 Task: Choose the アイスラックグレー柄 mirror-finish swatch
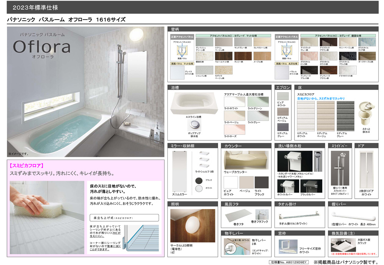click(309, 42)
